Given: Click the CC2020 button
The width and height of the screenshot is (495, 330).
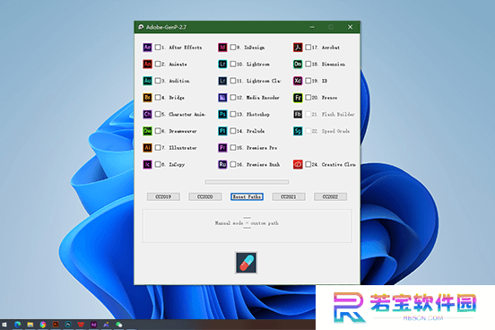Looking at the screenshot, I should [x=205, y=196].
